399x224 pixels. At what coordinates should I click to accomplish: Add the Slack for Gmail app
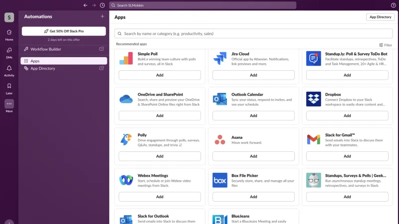(x=347, y=156)
